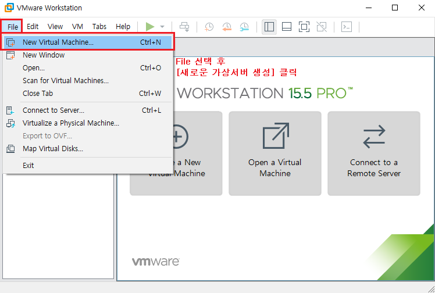Click the window resize grip corner
Viewport: 435px width, 293px height.
[x=431, y=289]
